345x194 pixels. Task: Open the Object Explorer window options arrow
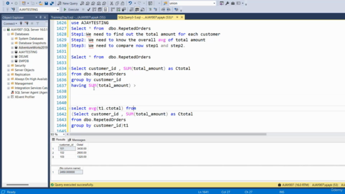36,17
